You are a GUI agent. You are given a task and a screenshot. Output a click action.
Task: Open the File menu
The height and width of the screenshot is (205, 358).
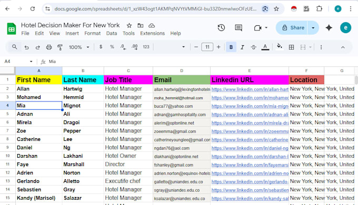pyautogui.click(x=25, y=33)
